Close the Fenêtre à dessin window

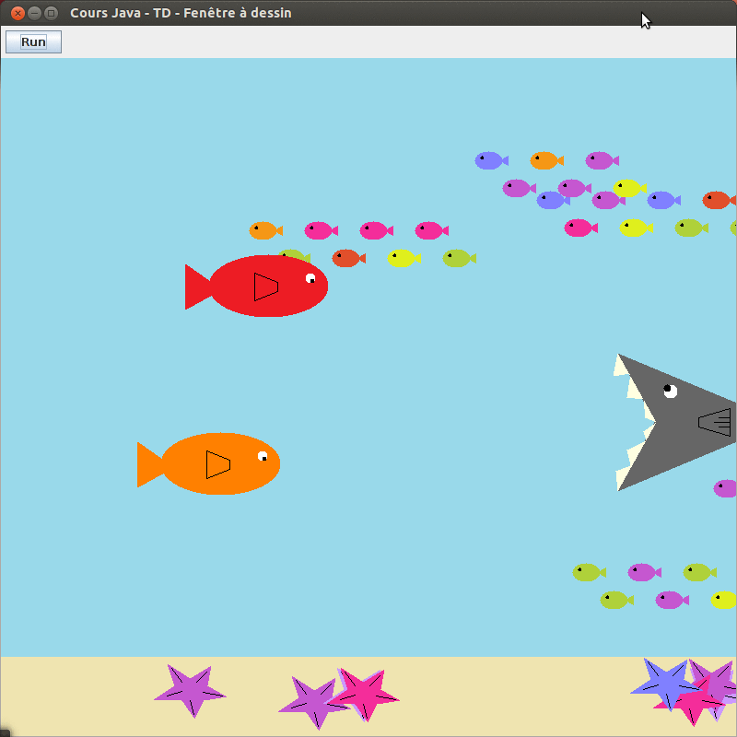tap(18, 13)
